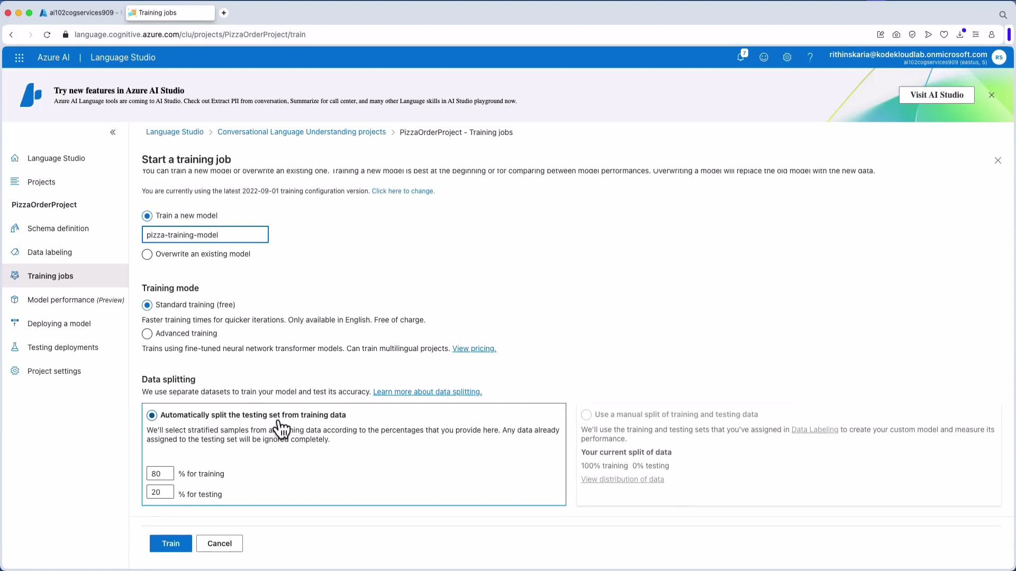Collapse the left navigation sidebar
This screenshot has height=571, width=1016.
113,132
